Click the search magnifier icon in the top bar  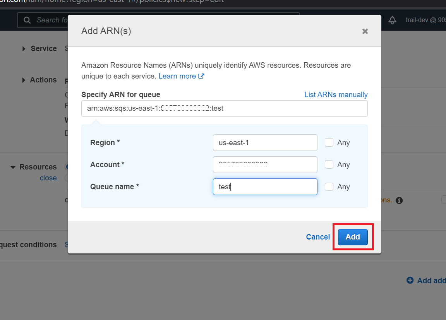point(27,20)
